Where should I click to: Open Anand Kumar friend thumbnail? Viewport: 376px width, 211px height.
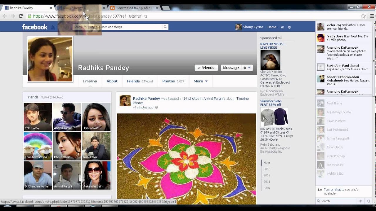coord(67,117)
